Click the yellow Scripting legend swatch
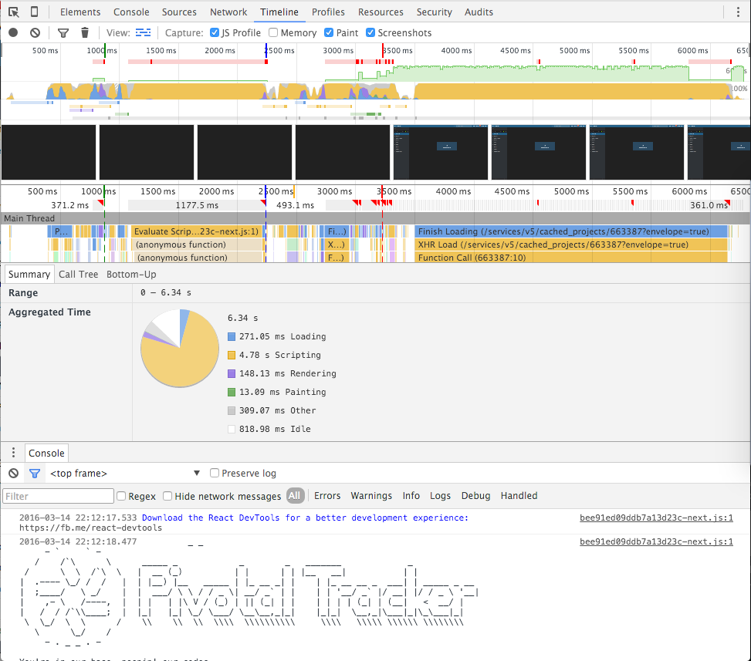This screenshot has height=661, width=751. pyautogui.click(x=232, y=355)
